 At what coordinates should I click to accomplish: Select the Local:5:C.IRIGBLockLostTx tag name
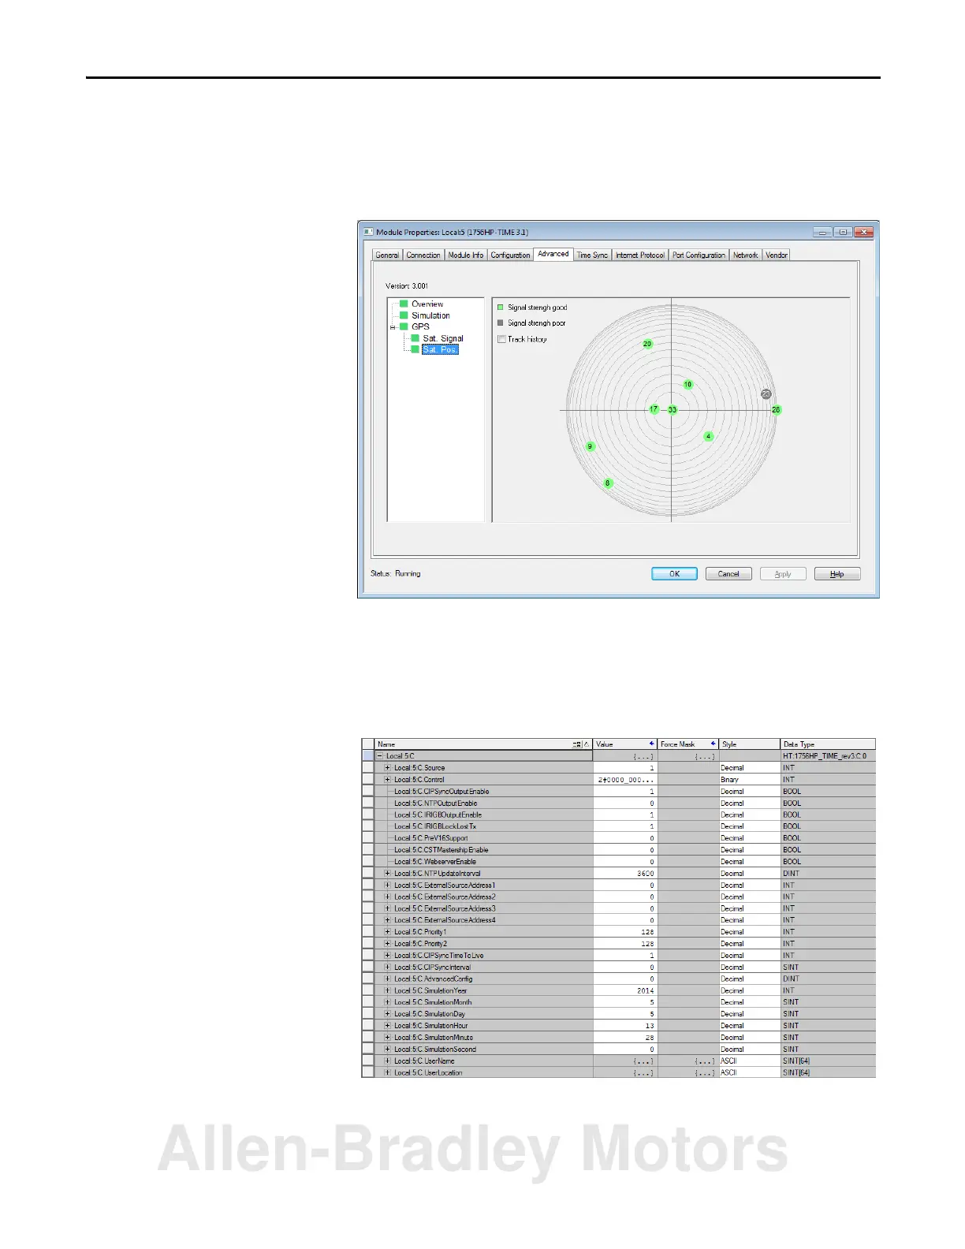(x=435, y=826)
